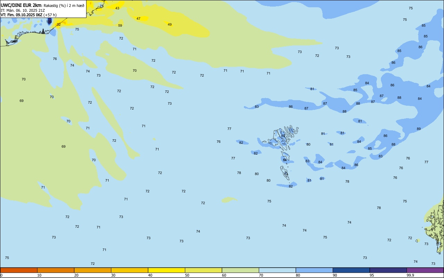Click the legend tick label '10'
The image size is (444, 278).
click(x=39, y=275)
